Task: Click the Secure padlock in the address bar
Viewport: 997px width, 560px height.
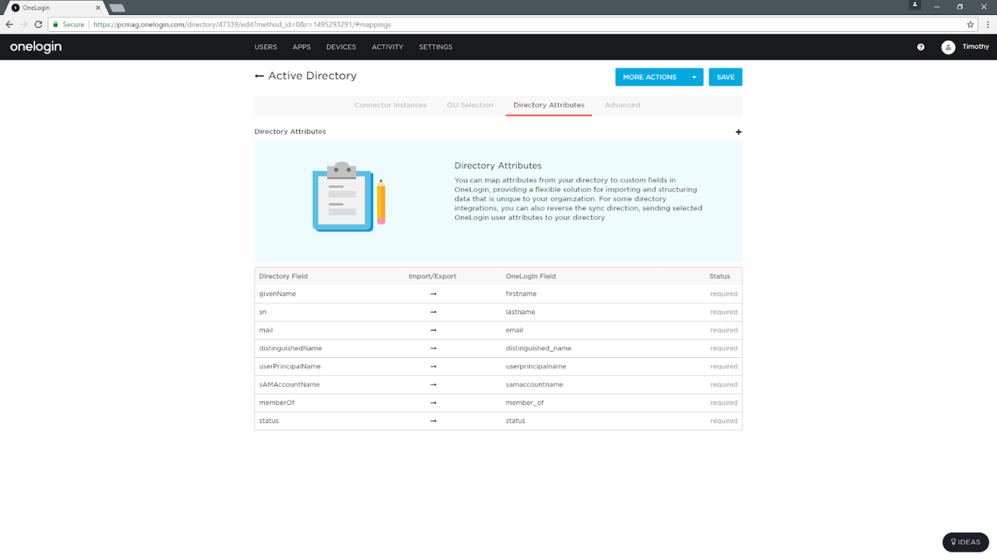Action: point(56,24)
